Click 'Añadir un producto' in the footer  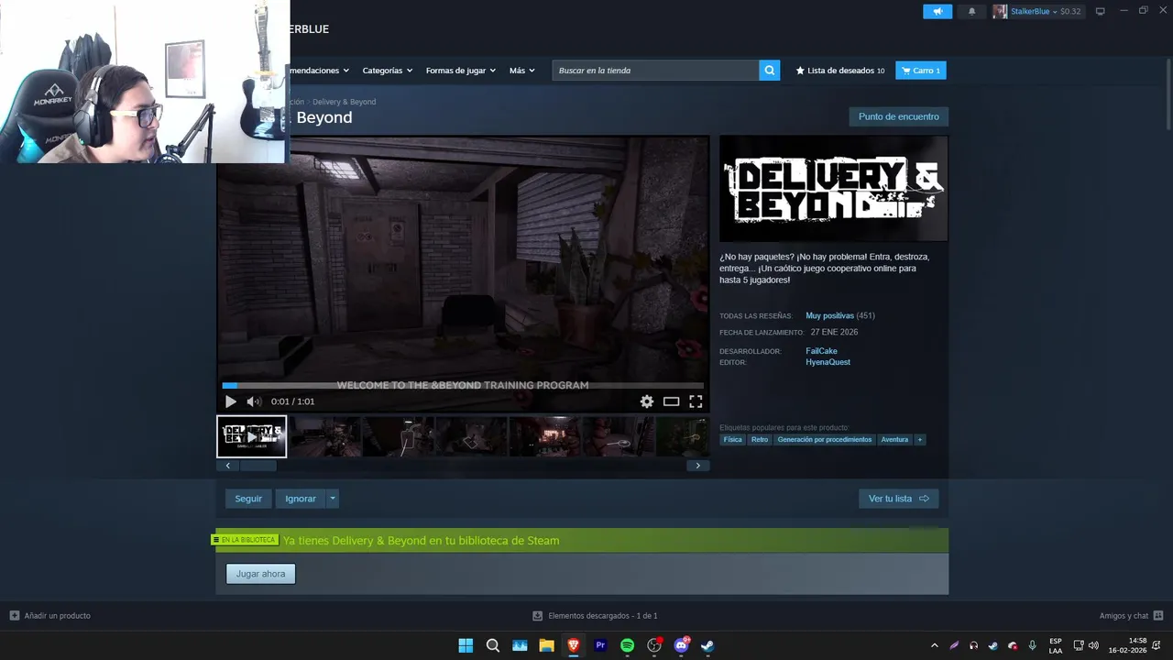tap(50, 616)
